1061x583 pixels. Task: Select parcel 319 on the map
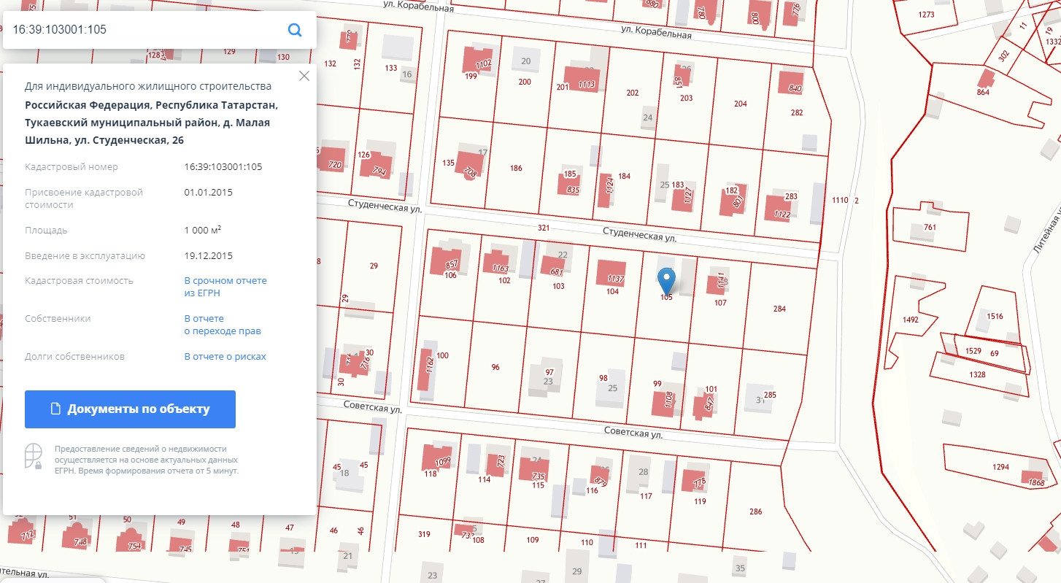[424, 534]
